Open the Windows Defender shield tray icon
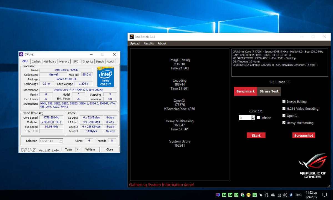 [243, 195]
